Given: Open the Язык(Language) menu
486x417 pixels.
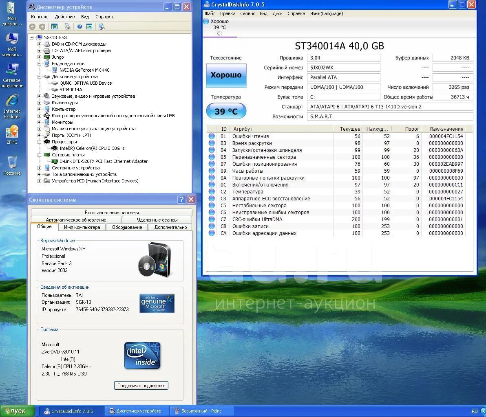Looking at the screenshot, I should point(327,13).
